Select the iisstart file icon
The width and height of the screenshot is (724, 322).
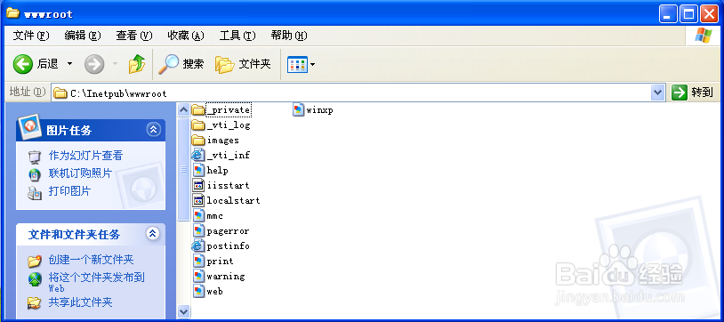(x=198, y=185)
